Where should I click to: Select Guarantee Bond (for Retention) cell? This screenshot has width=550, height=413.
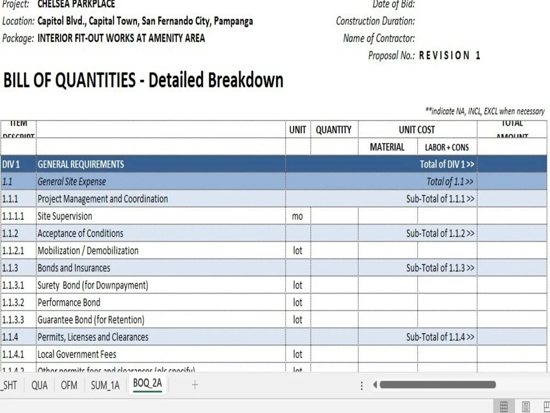[x=161, y=319]
